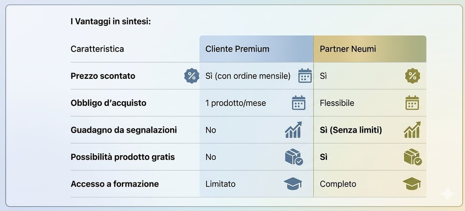Image resolution: width=465 pixels, height=211 pixels.
Task: Click the gold package checkmark icon
Action: tap(412, 157)
